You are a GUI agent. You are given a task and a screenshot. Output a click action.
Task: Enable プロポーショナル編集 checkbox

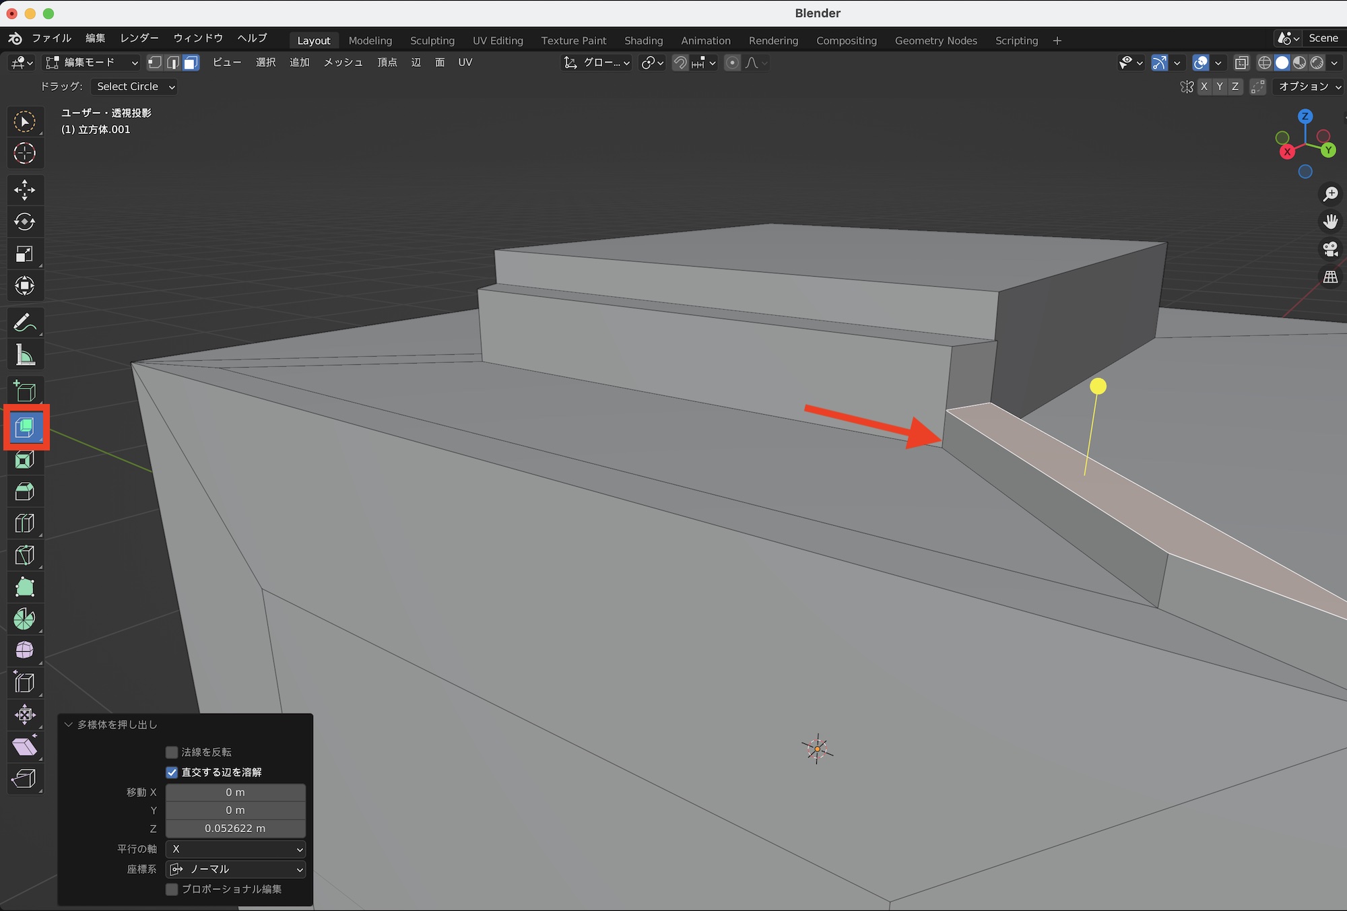pos(172,889)
